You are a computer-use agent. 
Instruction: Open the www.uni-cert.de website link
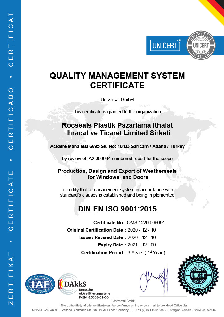point(205,310)
